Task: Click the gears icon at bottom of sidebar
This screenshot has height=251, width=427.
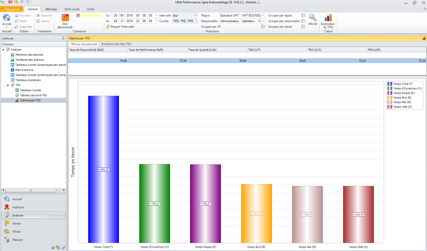Action: (x=64, y=248)
